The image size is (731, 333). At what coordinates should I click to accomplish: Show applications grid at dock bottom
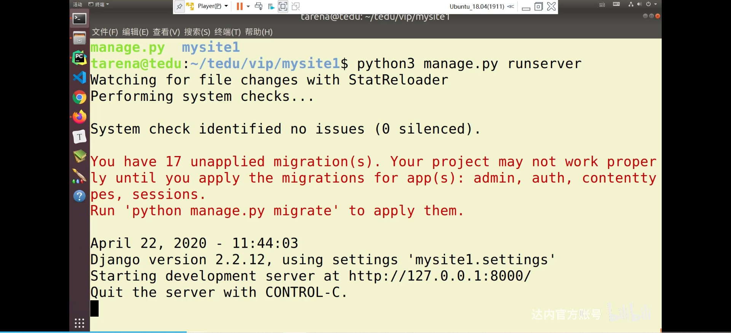[80, 323]
